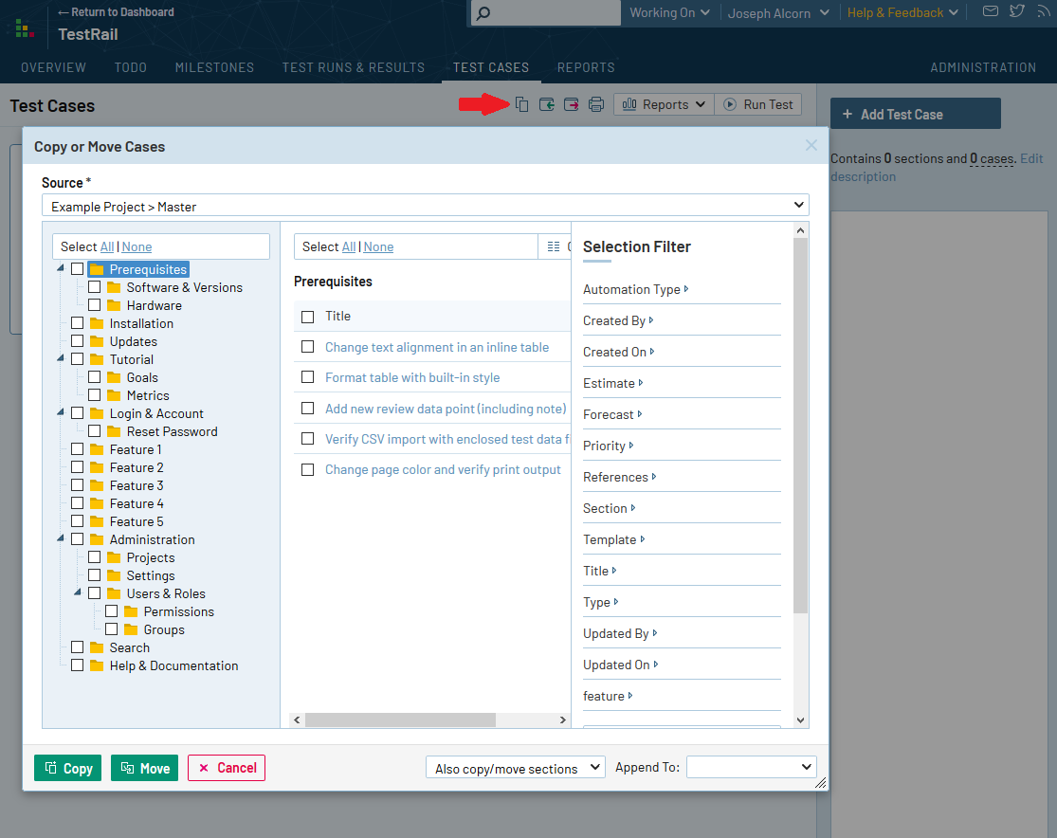Click the Feature 3 folder icon

click(x=97, y=485)
